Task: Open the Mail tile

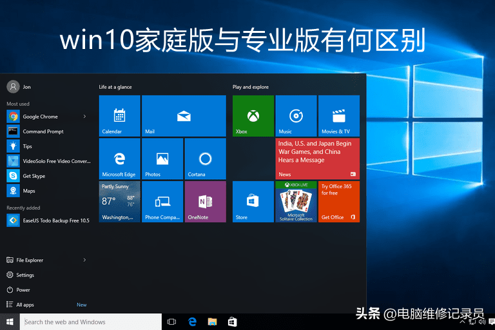Action: (x=184, y=116)
